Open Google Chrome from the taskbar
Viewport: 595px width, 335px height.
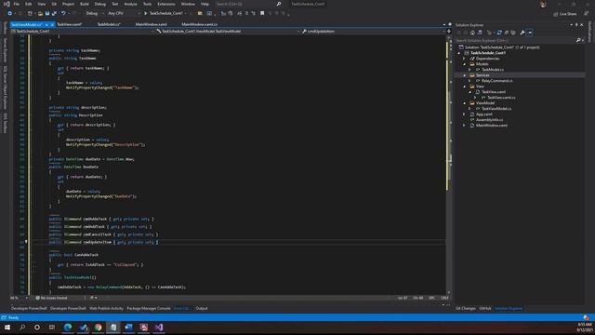99,327
